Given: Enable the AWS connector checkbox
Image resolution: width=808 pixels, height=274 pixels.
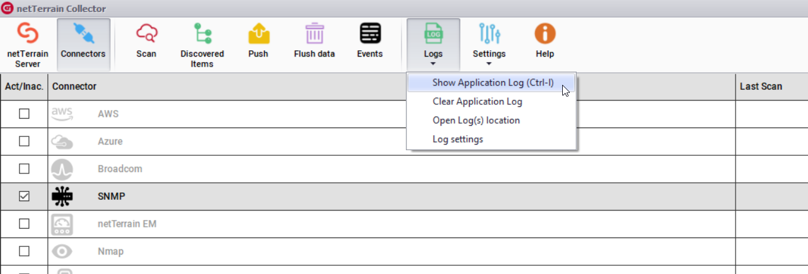Looking at the screenshot, I should tap(24, 114).
